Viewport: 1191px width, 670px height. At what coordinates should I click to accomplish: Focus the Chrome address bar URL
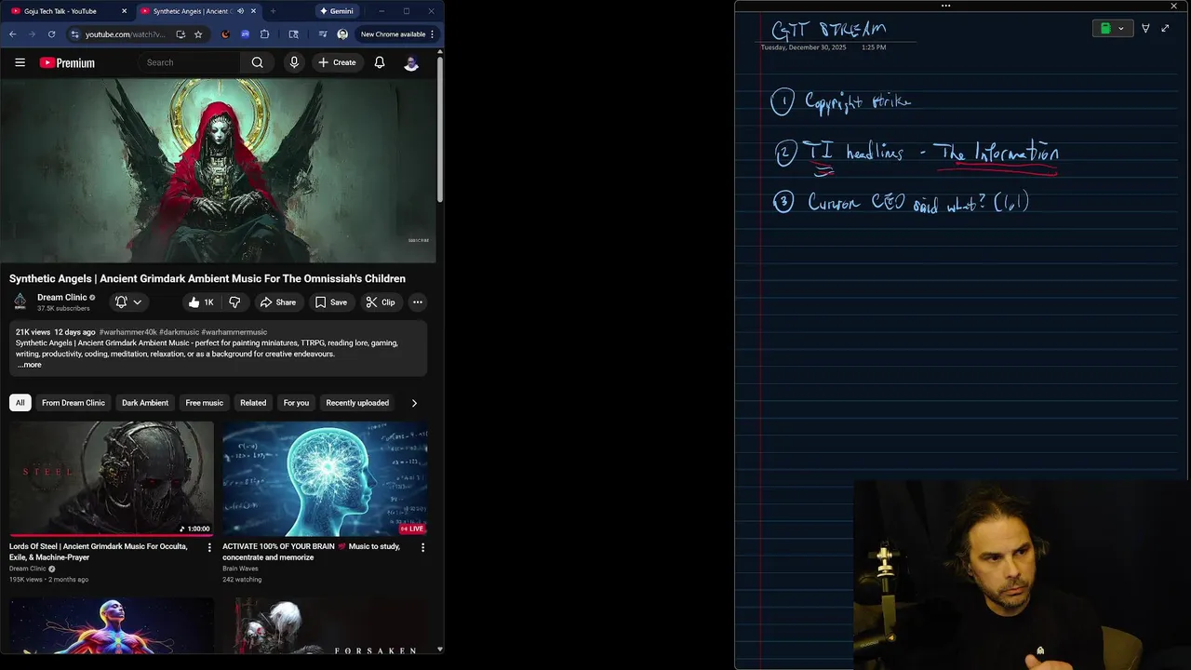[126, 34]
